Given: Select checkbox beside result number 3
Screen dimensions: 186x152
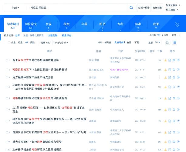Looking at the screenshot, I should (x=7, y=78).
